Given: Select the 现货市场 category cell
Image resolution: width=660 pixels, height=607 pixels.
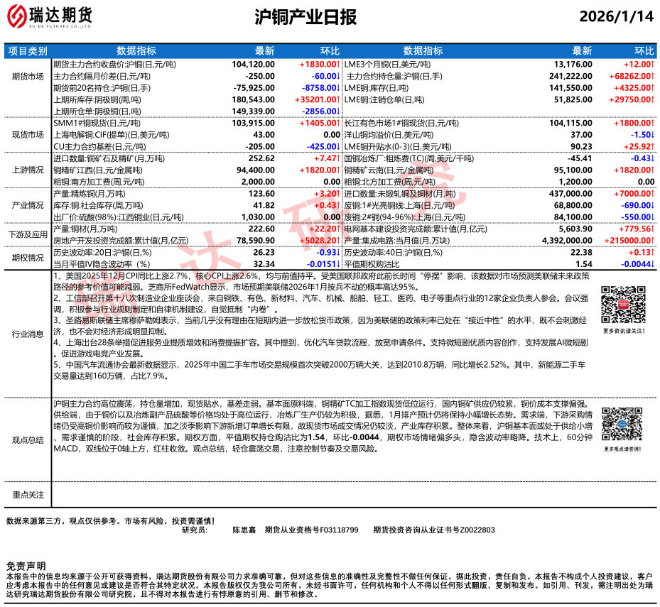Looking at the screenshot, I should pos(28,134).
